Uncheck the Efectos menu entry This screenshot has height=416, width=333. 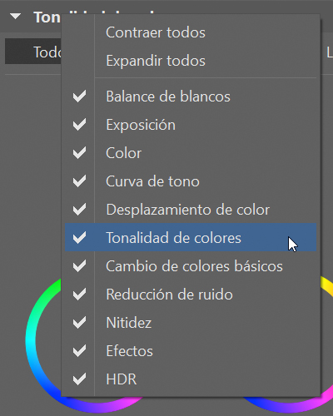(191, 351)
